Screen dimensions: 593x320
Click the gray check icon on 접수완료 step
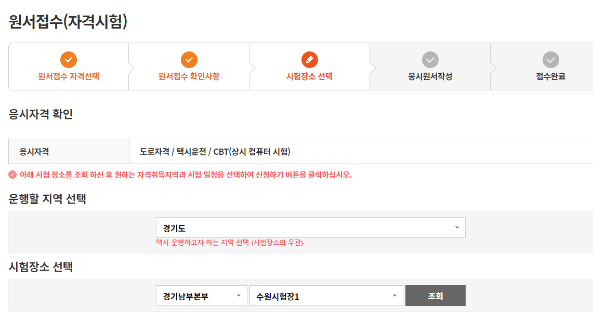[x=551, y=59]
